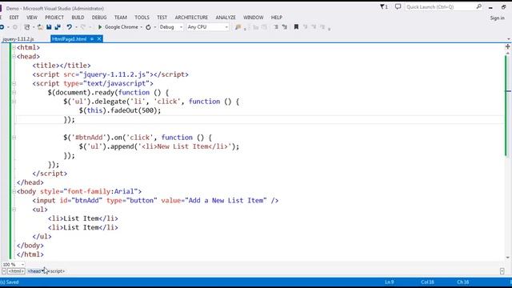Click the Clear Bookmarks toolbar icon

(x=322, y=27)
